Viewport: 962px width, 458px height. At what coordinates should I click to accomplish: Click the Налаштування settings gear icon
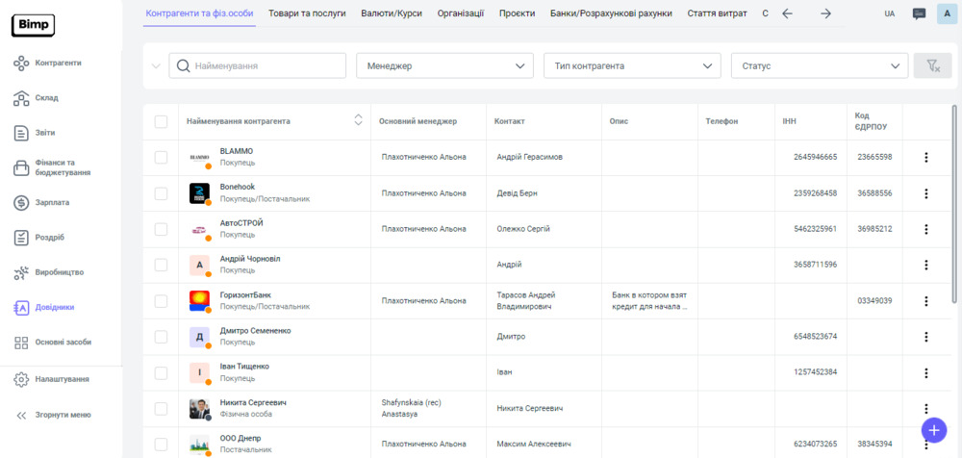22,379
